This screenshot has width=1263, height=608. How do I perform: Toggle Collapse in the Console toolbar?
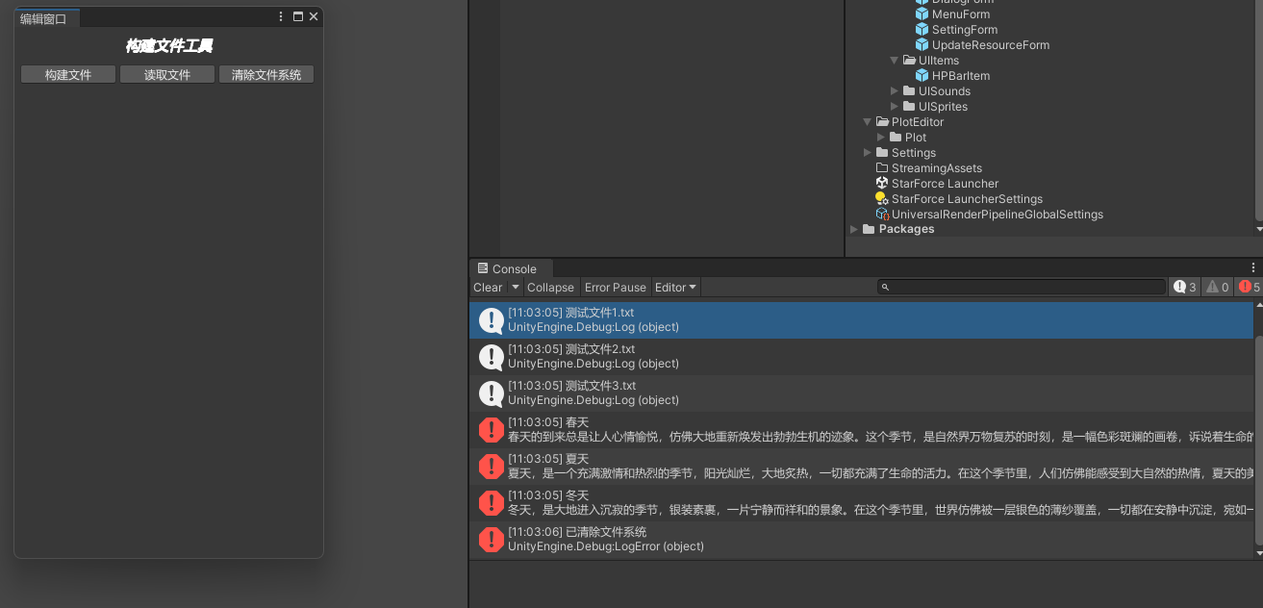[550, 287]
